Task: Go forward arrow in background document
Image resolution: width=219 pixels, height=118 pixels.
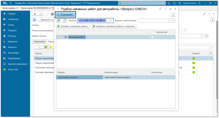Action: 41,14
